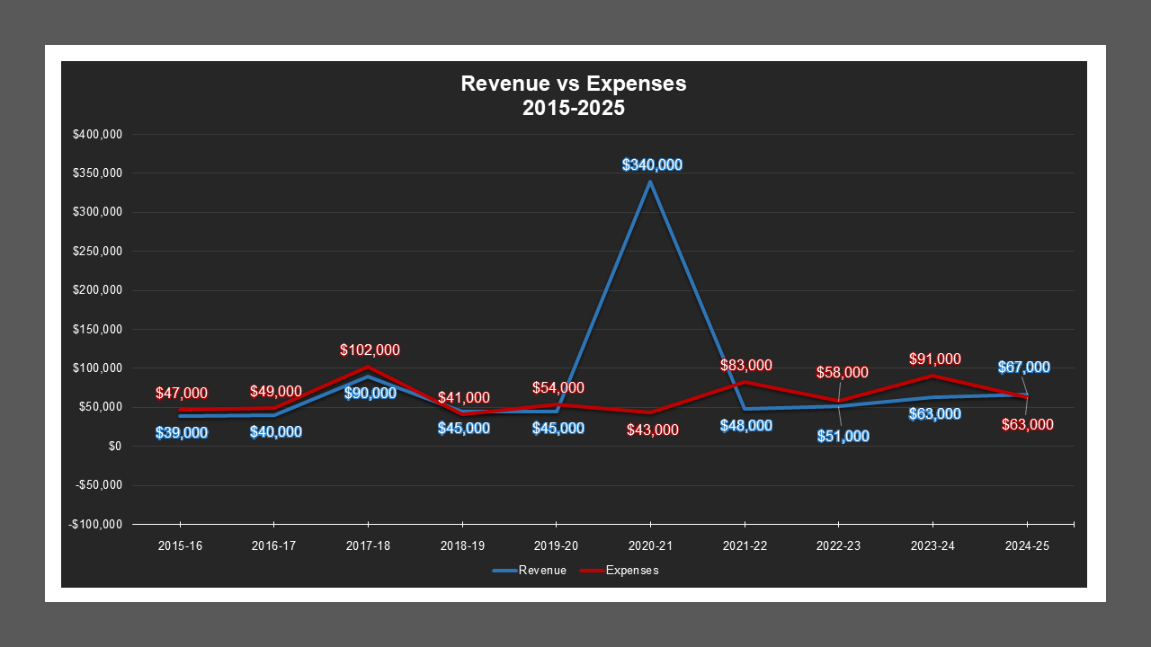Select the -$100,000 vertical axis label

click(x=95, y=524)
